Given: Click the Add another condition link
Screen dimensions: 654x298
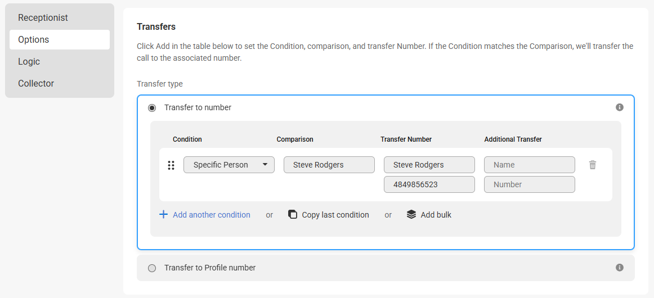Looking at the screenshot, I should click(x=212, y=215).
